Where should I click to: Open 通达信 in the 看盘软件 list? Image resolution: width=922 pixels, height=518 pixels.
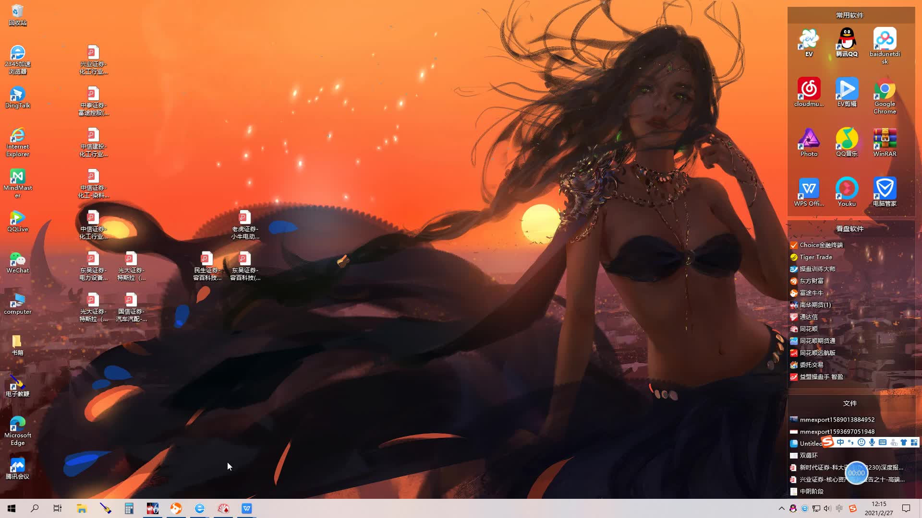(x=804, y=317)
